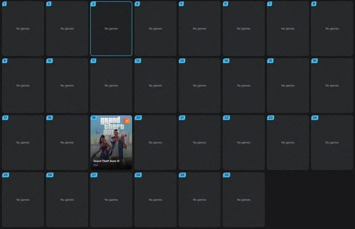Choose the day 4 calendar card

click(155, 28)
